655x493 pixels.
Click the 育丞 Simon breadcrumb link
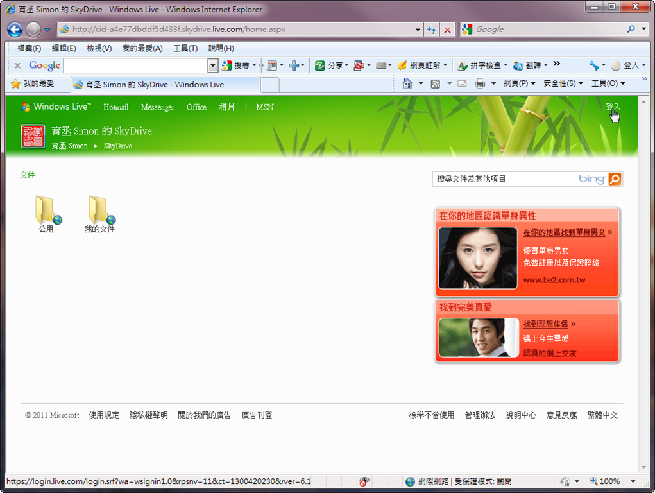pos(69,146)
